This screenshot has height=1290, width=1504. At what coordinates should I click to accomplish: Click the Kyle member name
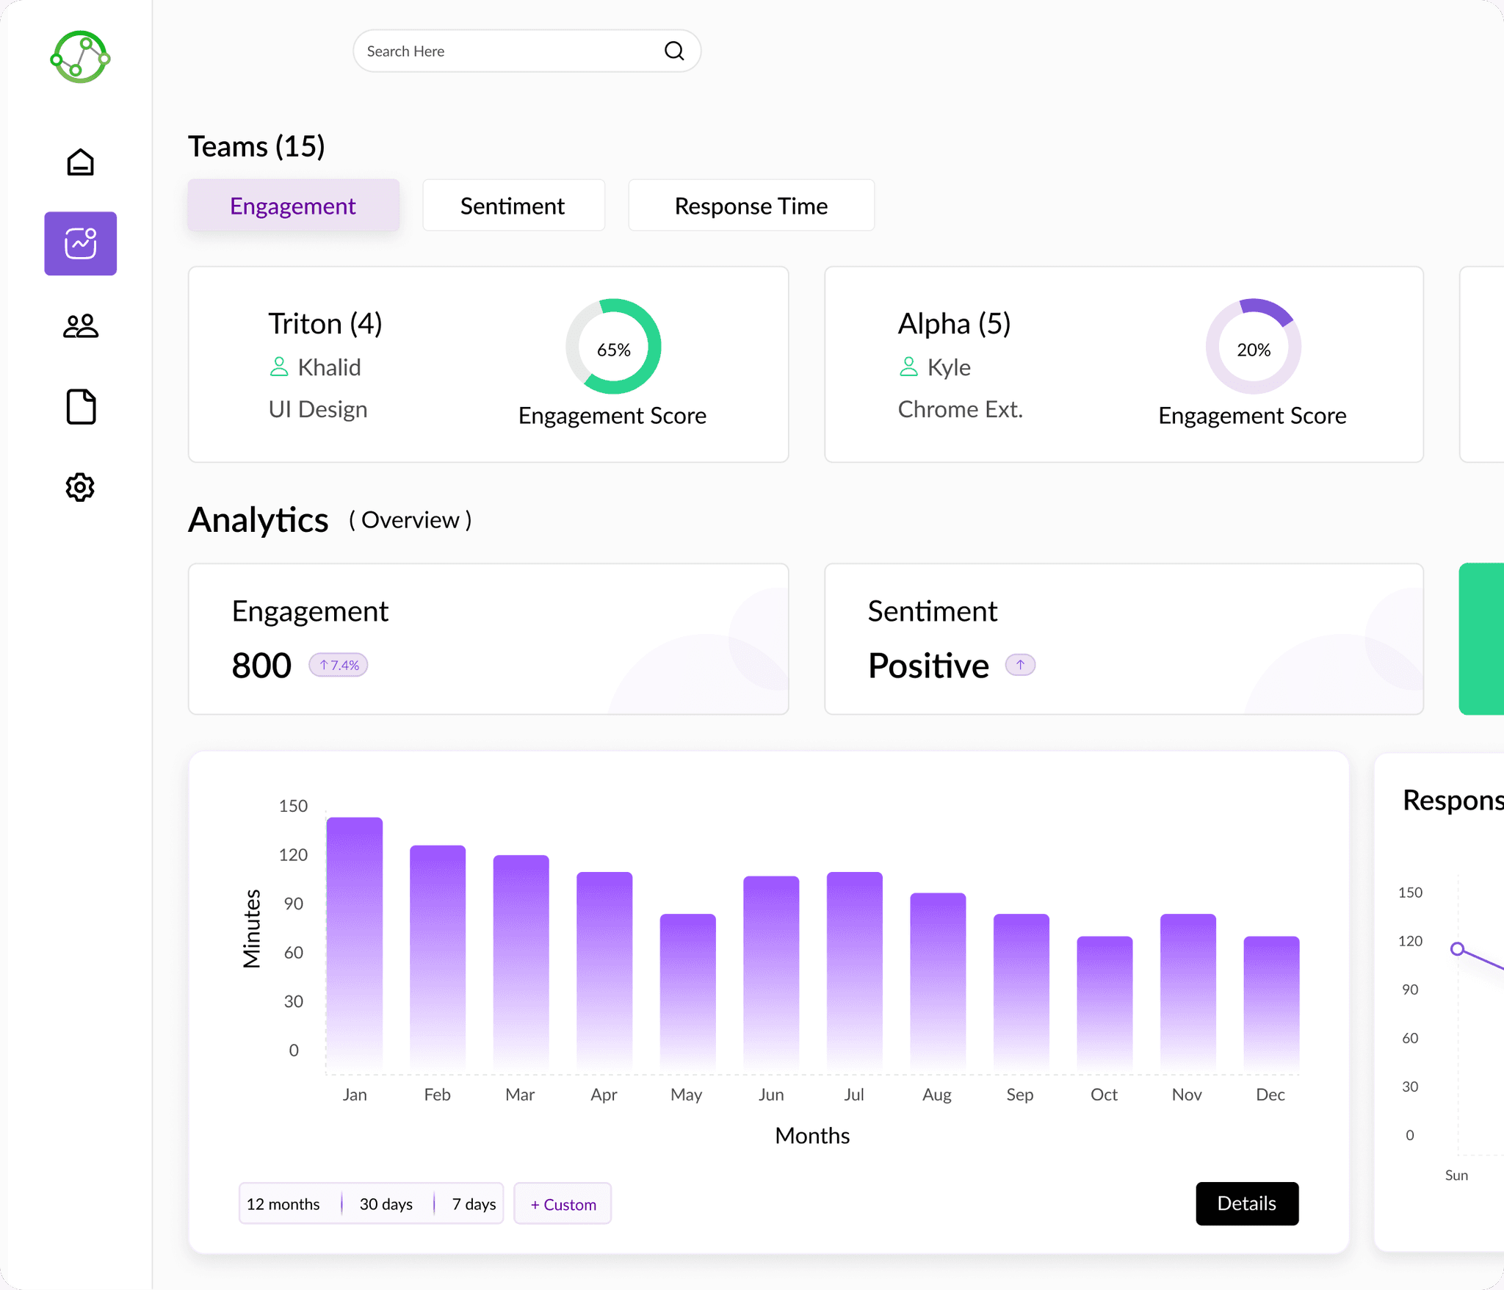(949, 367)
